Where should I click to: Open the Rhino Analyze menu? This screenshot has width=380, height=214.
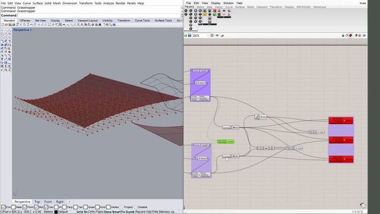coord(108,3)
